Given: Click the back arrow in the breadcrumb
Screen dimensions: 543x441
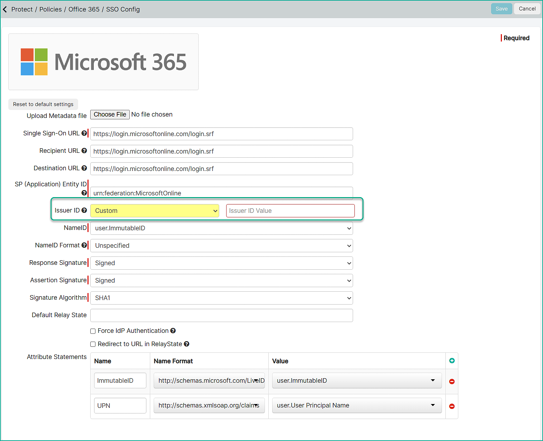Looking at the screenshot, I should [x=5, y=9].
